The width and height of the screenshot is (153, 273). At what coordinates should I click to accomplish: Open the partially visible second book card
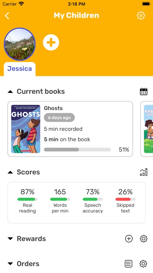[x=147, y=129]
